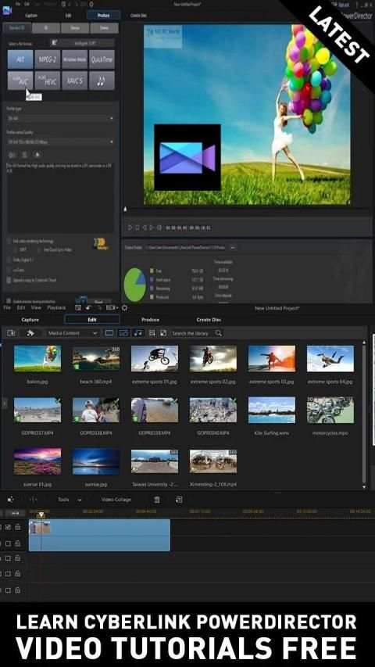Click the trash delete icon above timeline
The height and width of the screenshot is (667, 375).
157,500
